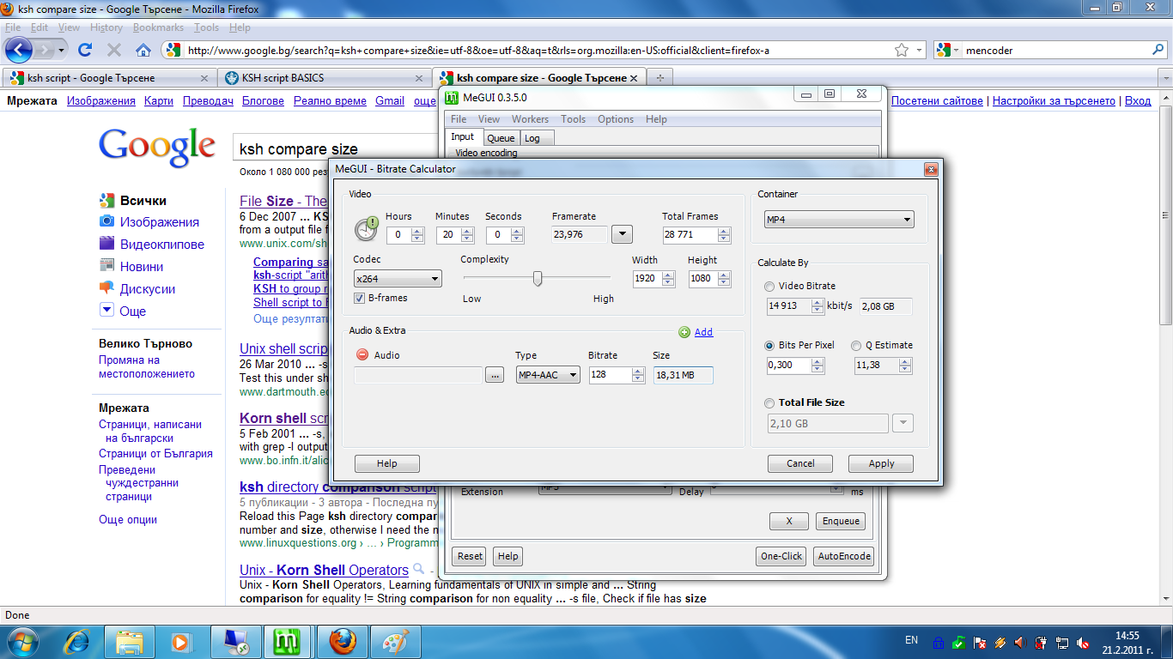The height and width of the screenshot is (659, 1173).
Task: Increase Hours with up stepper
Action: 417,231
